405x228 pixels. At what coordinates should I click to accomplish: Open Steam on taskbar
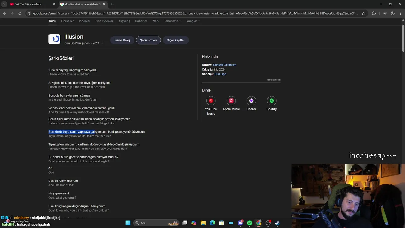click(277, 223)
